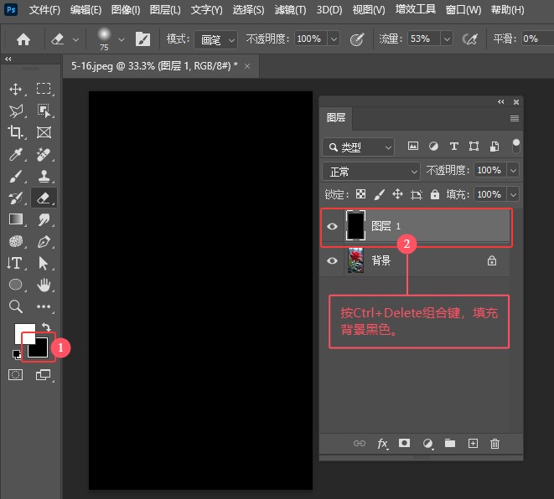Screen dimensions: 554x499
Task: Select the Eraser tool in toolbox
Action: tap(44, 198)
